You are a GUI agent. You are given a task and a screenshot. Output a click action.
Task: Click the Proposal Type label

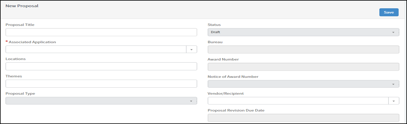coord(20,94)
